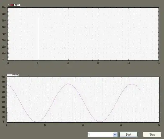Click the y-axis label 500 on FFT chart
This screenshot has width=164, height=139.
pyautogui.click(x=4, y=27)
